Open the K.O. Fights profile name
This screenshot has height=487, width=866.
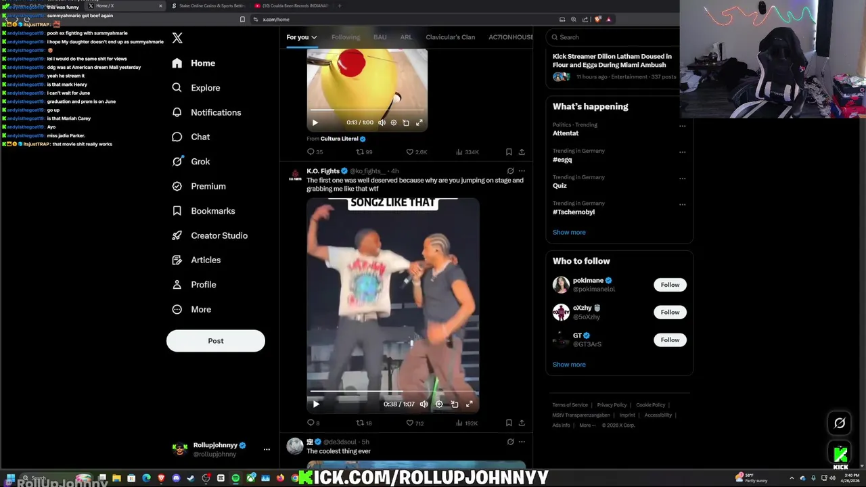pos(323,171)
